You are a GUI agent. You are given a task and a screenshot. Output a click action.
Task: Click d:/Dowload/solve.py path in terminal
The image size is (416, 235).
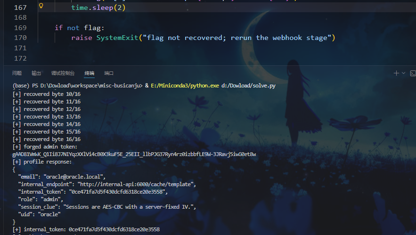(x=248, y=86)
